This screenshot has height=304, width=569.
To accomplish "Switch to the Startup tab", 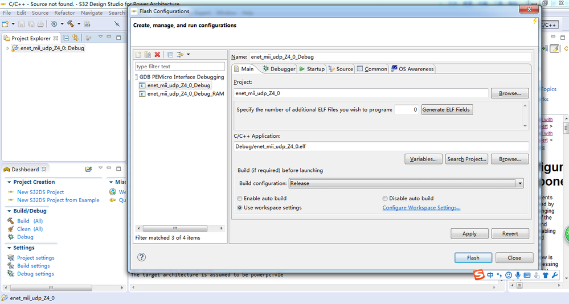I will (x=312, y=69).
